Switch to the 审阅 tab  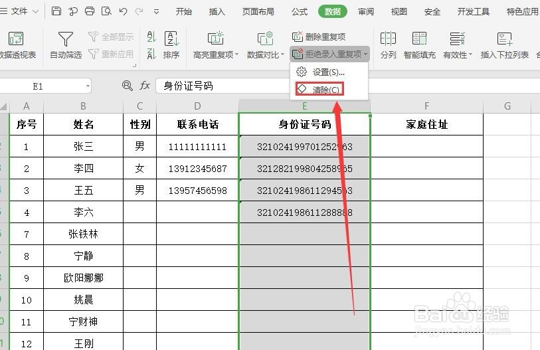(366, 11)
